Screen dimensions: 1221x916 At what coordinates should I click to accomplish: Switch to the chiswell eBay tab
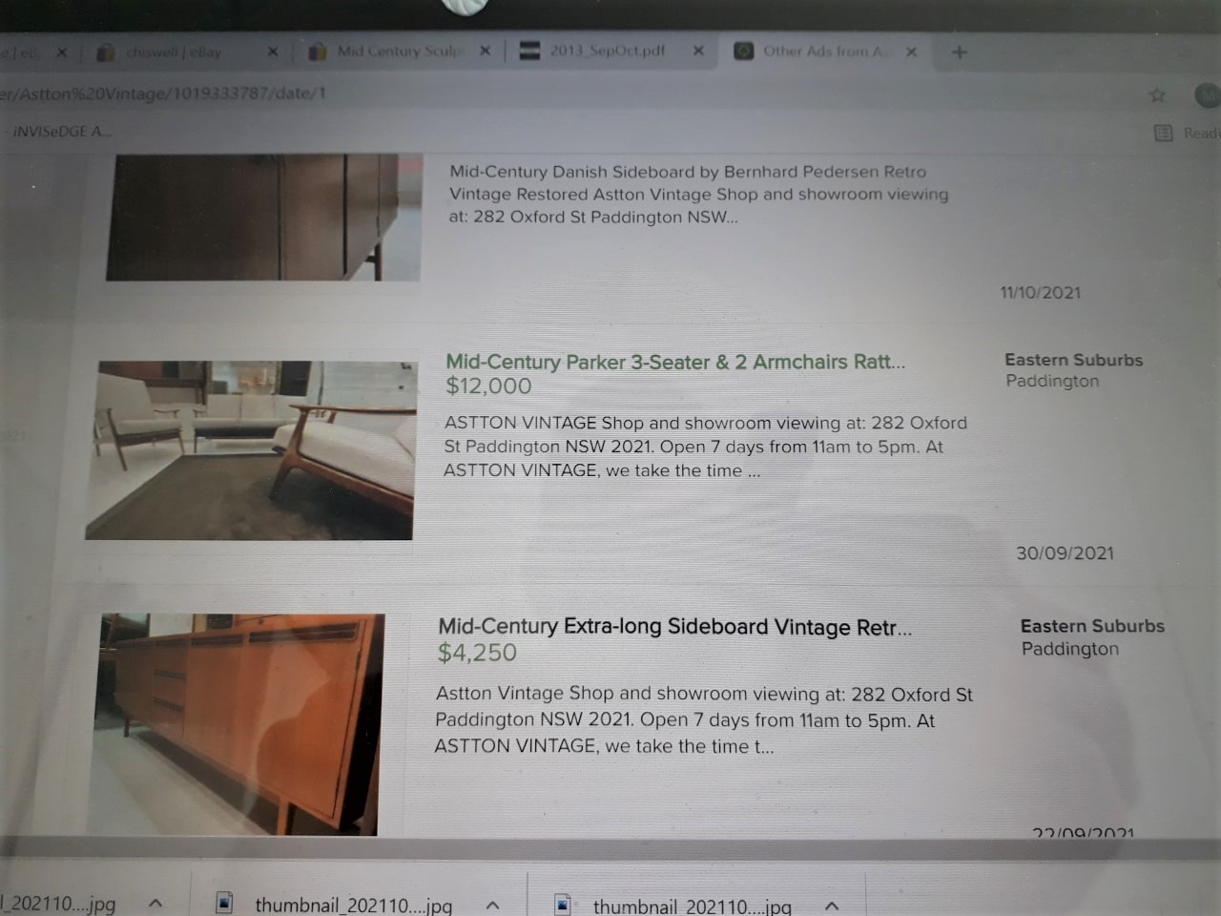(174, 52)
